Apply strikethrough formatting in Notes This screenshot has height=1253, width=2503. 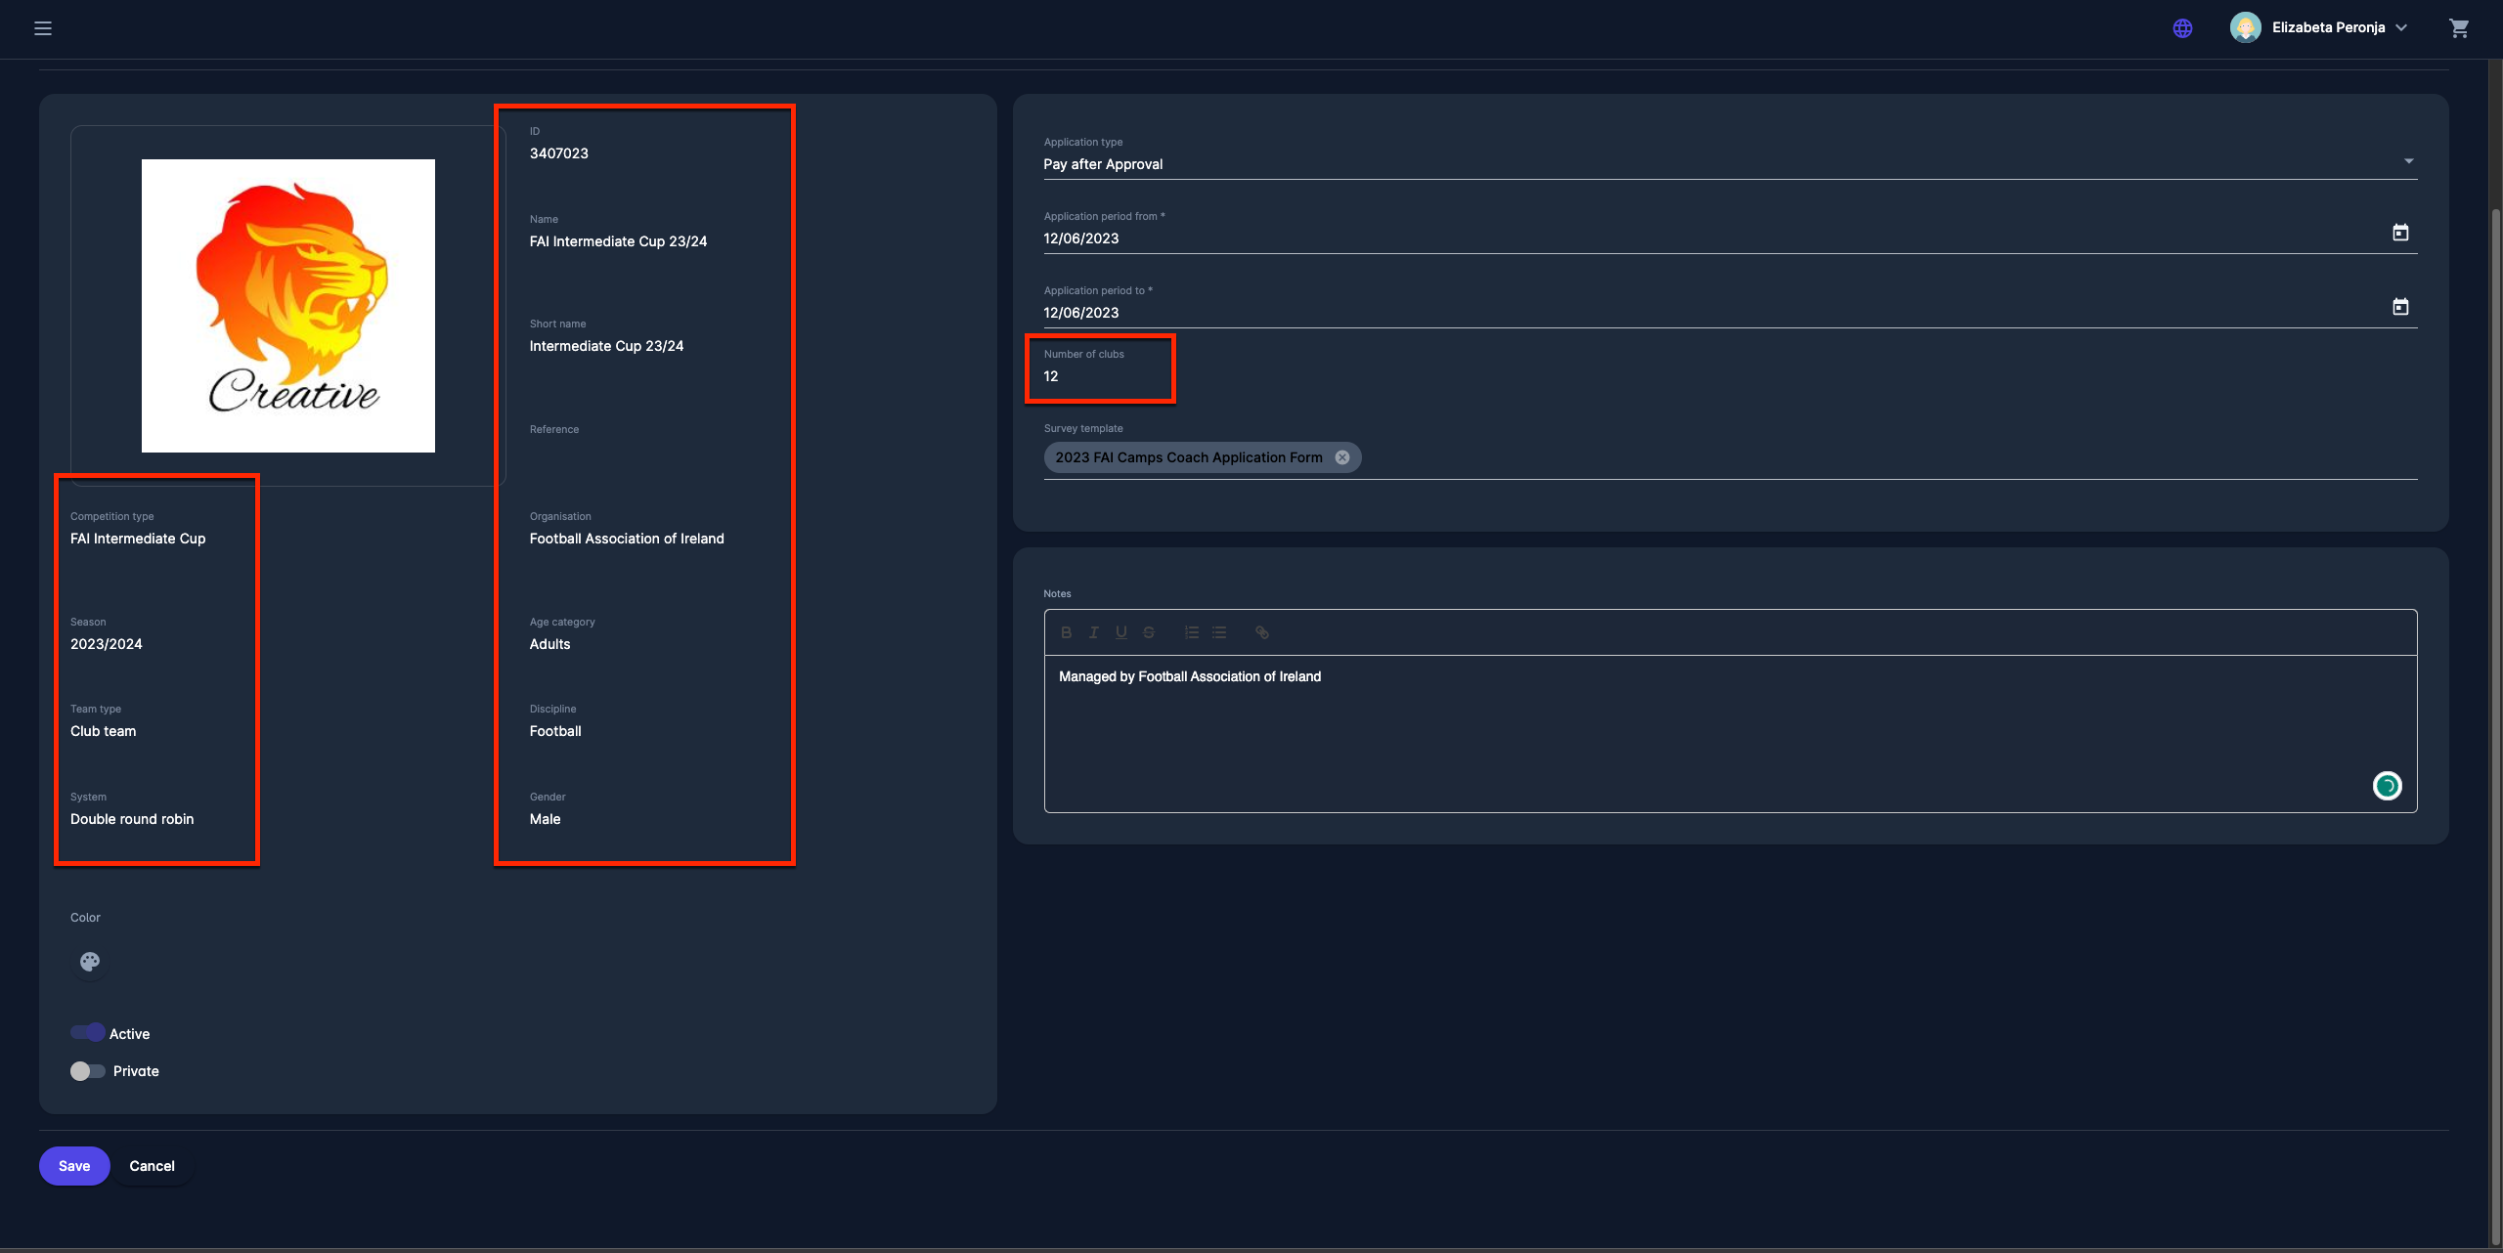(1149, 632)
